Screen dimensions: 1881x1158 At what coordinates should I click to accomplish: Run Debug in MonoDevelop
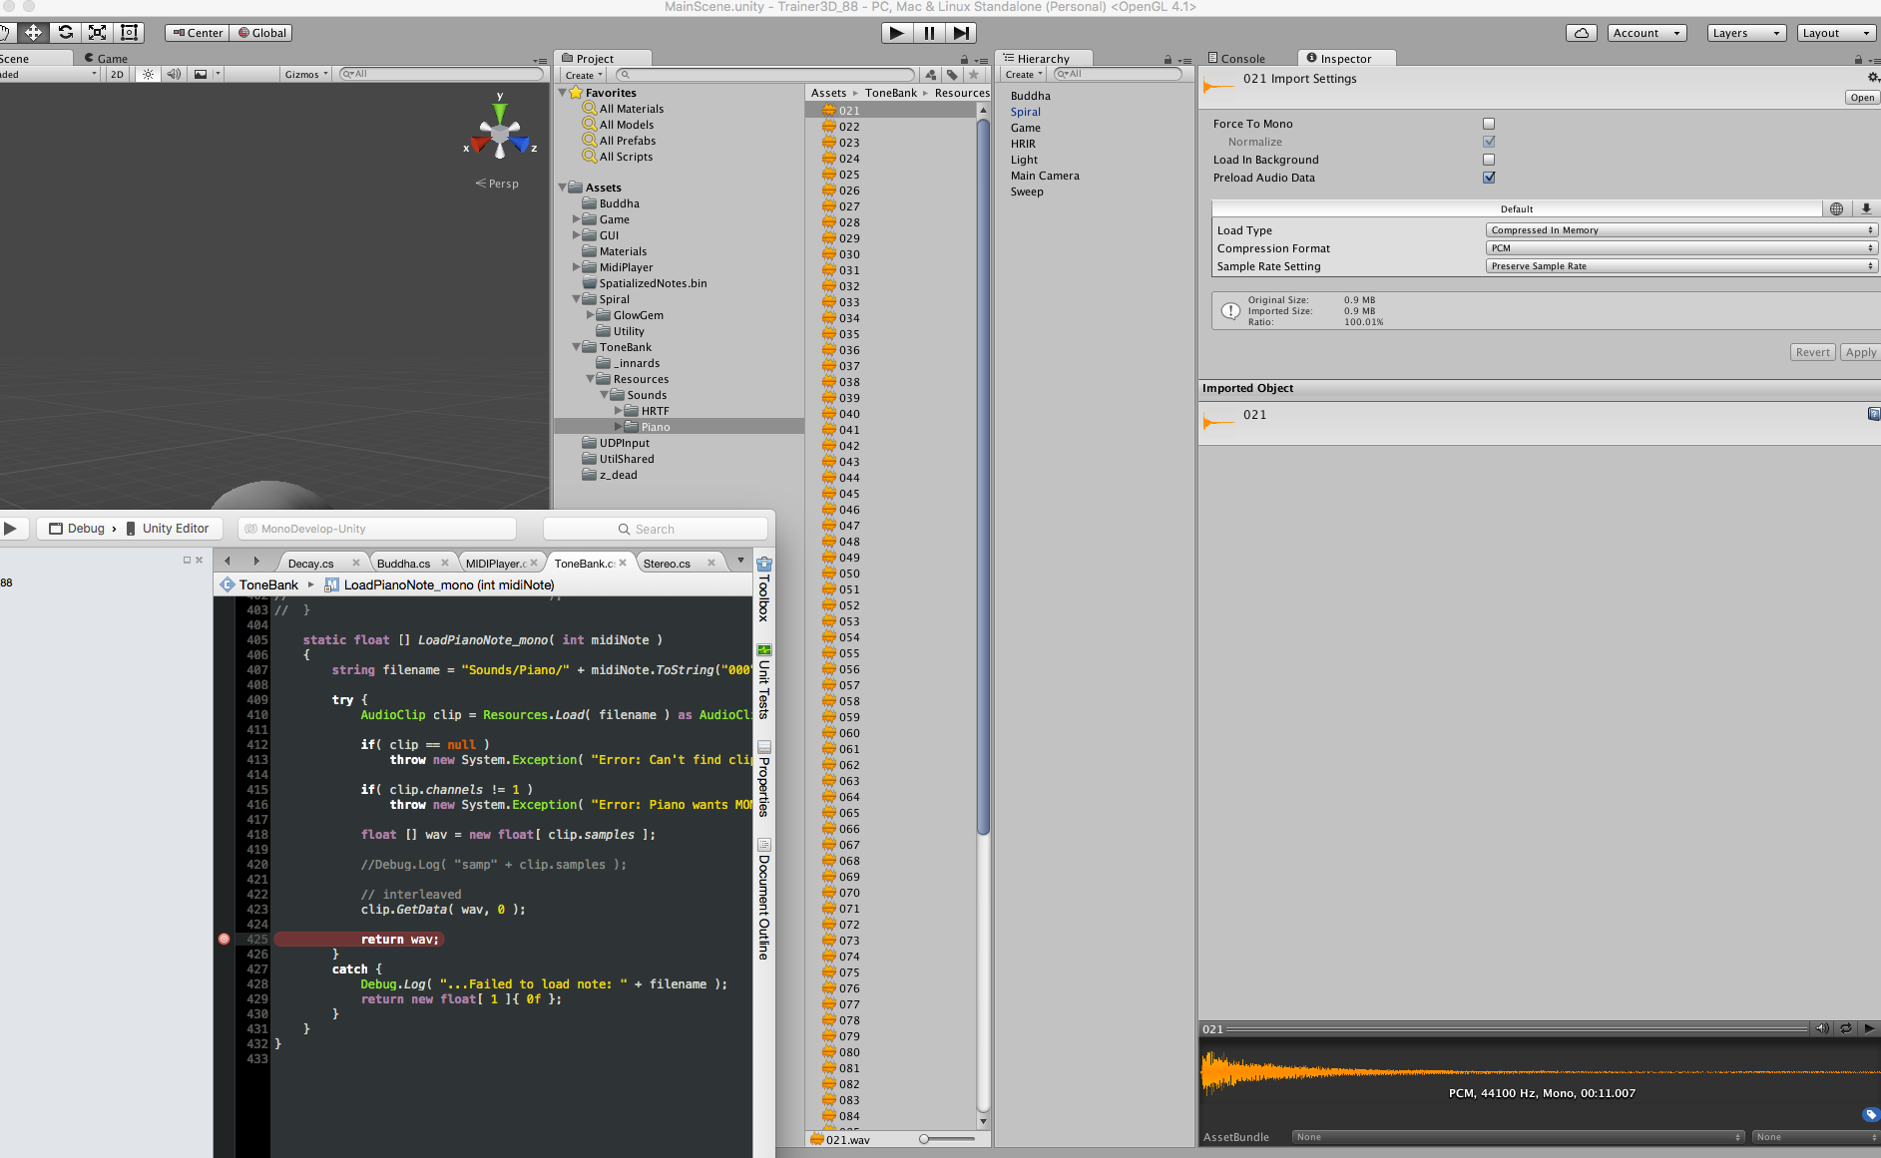pyautogui.click(x=10, y=529)
